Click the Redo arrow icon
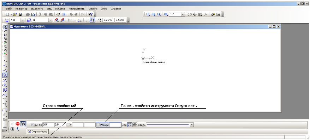Image resolution: width=310 pixels, height=140 pixels. (76, 14)
